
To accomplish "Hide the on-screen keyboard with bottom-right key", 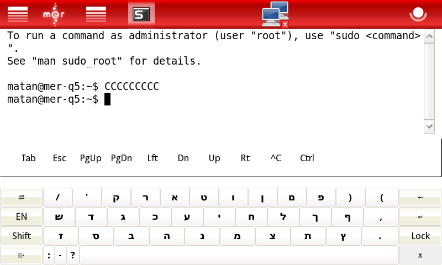I will 420,255.
